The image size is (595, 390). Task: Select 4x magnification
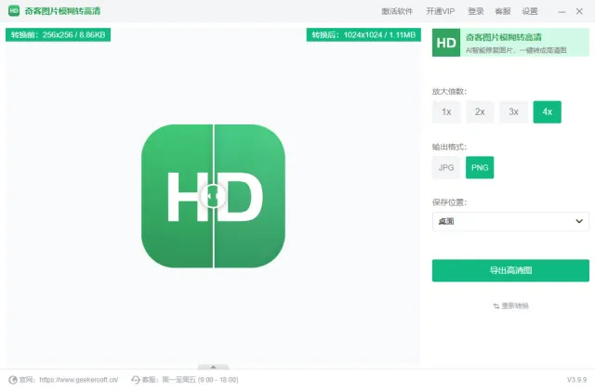click(547, 112)
